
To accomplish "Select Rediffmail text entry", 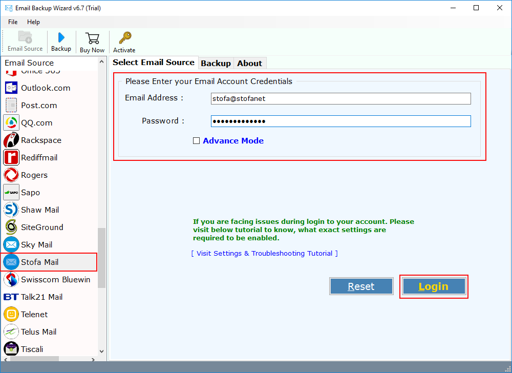I will point(39,157).
